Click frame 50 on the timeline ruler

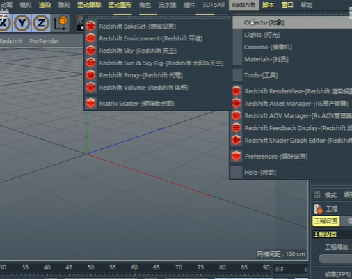[x=90, y=267]
